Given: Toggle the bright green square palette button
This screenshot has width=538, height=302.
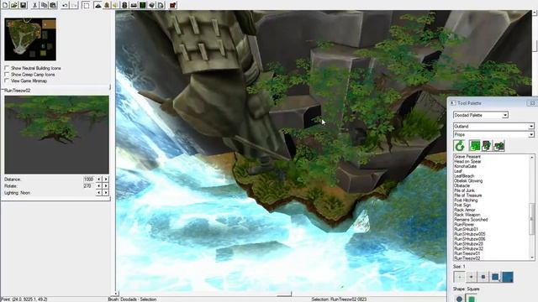Looking at the screenshot, I should tap(474, 146).
